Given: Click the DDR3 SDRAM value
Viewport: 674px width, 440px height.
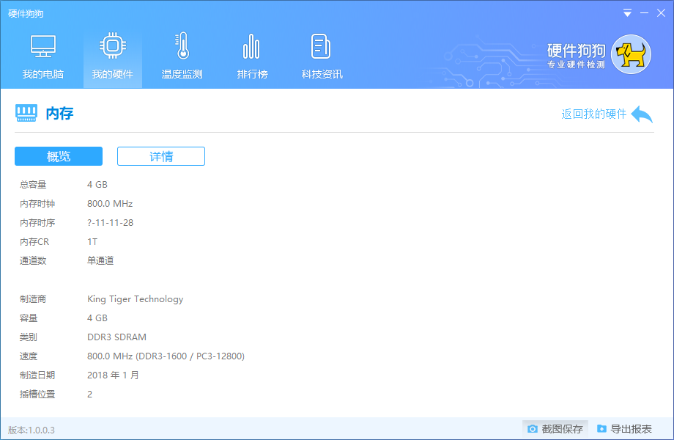Looking at the screenshot, I should [x=117, y=337].
